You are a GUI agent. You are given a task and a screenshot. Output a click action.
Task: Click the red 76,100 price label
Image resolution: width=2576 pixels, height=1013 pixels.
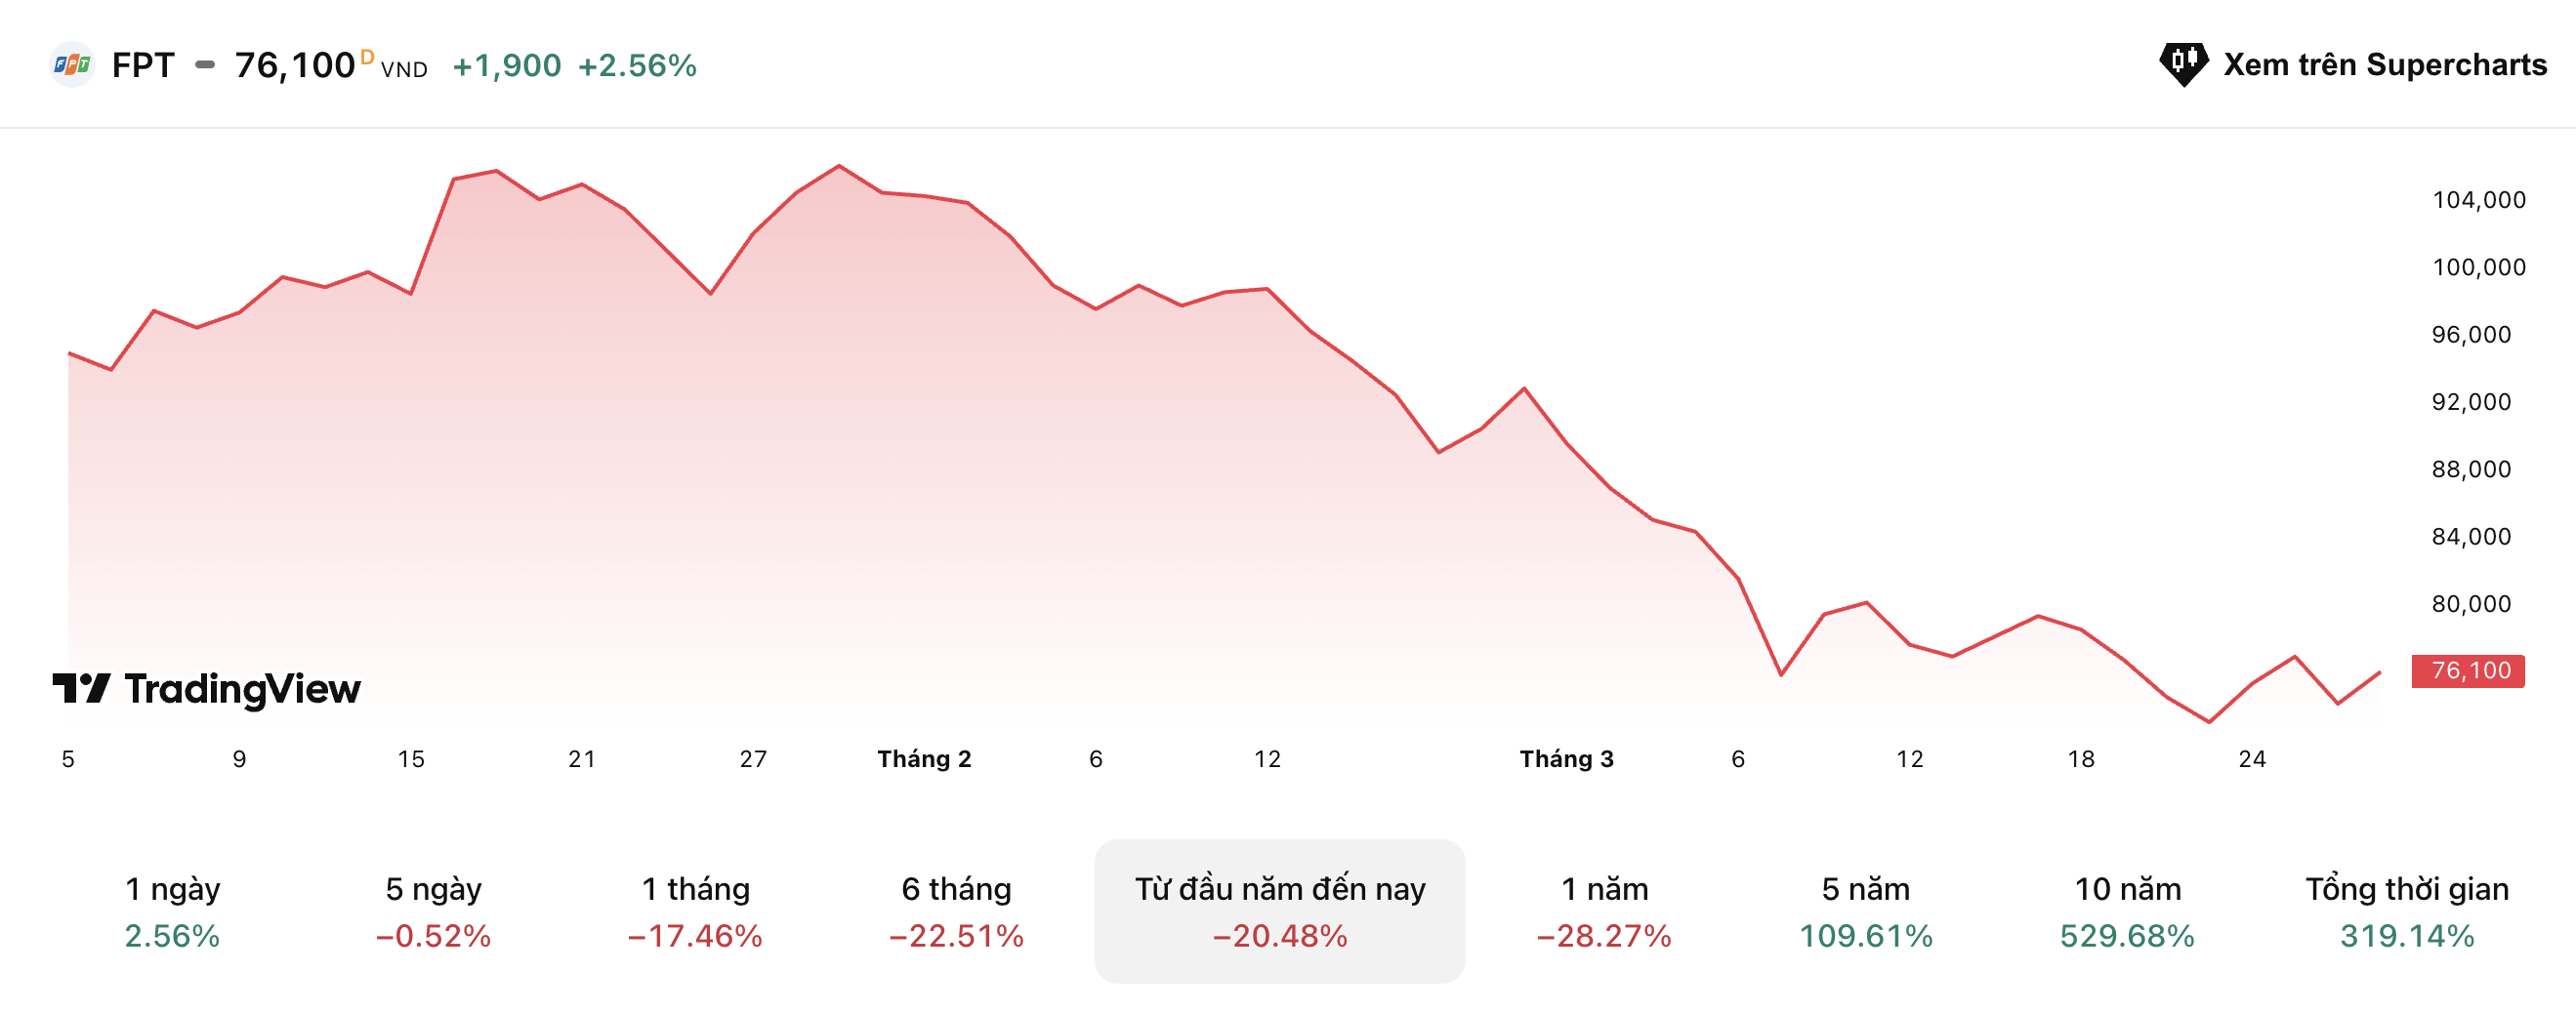(x=2468, y=670)
